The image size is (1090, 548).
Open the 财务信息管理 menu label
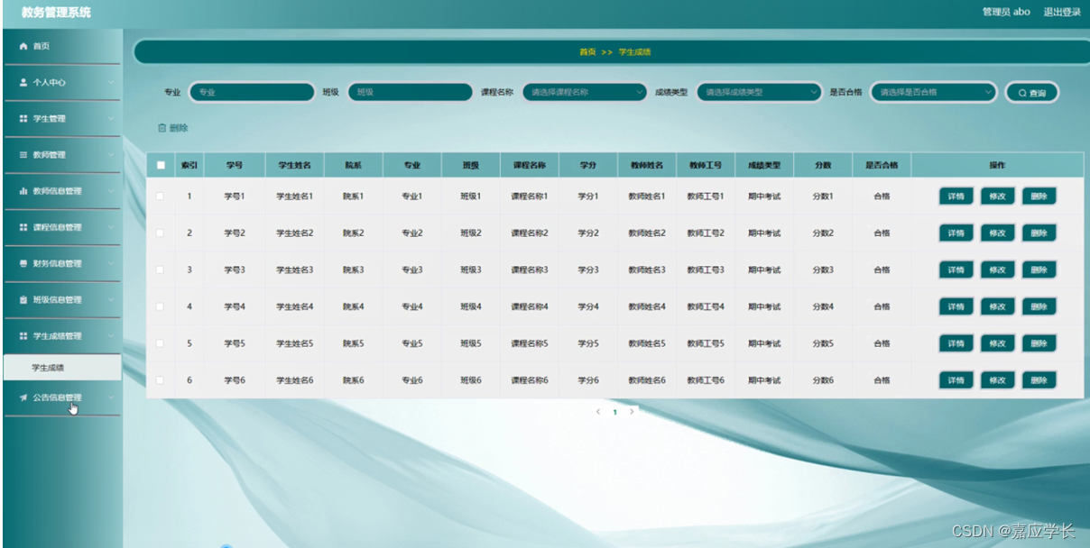pyautogui.click(x=58, y=263)
